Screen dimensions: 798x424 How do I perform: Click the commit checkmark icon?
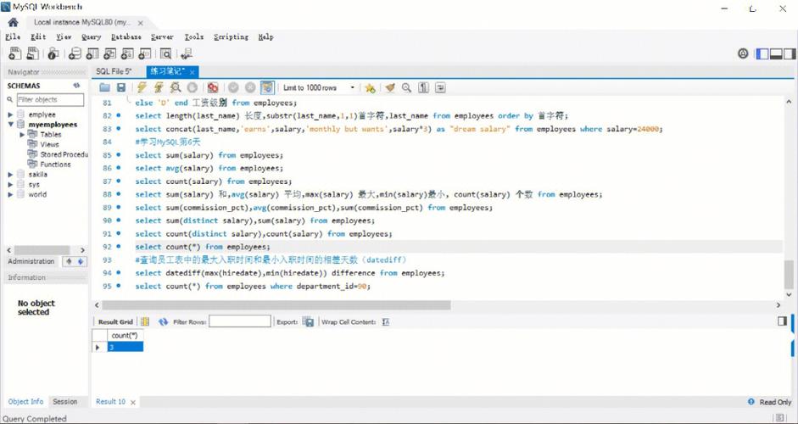click(x=233, y=87)
